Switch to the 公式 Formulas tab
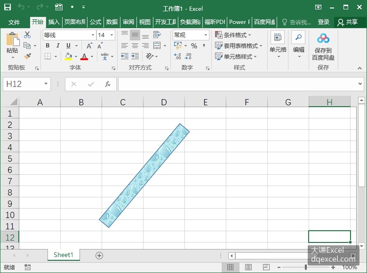 tap(96, 22)
